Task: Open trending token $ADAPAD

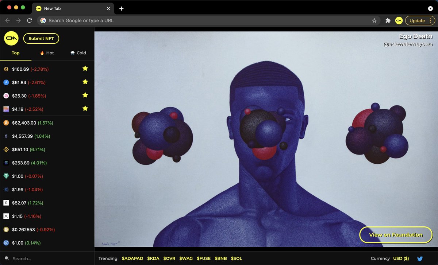Action: [132, 258]
